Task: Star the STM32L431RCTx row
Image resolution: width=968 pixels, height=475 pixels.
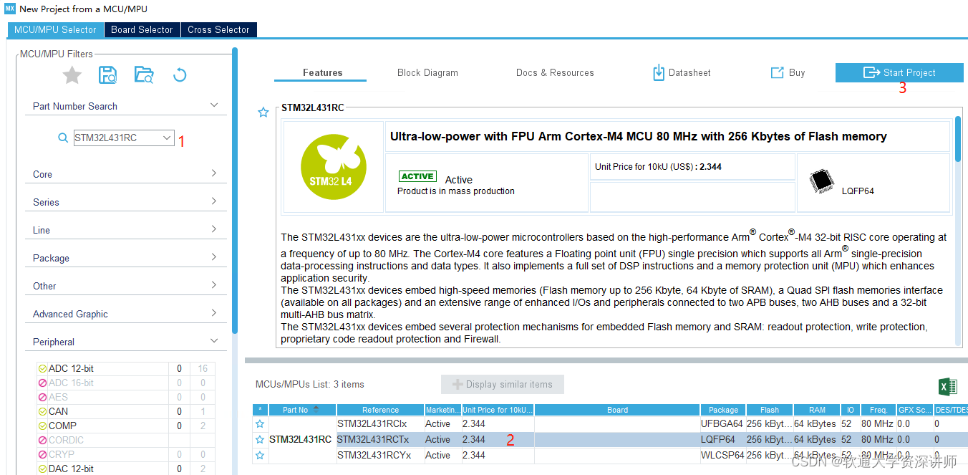Action: tap(260, 440)
